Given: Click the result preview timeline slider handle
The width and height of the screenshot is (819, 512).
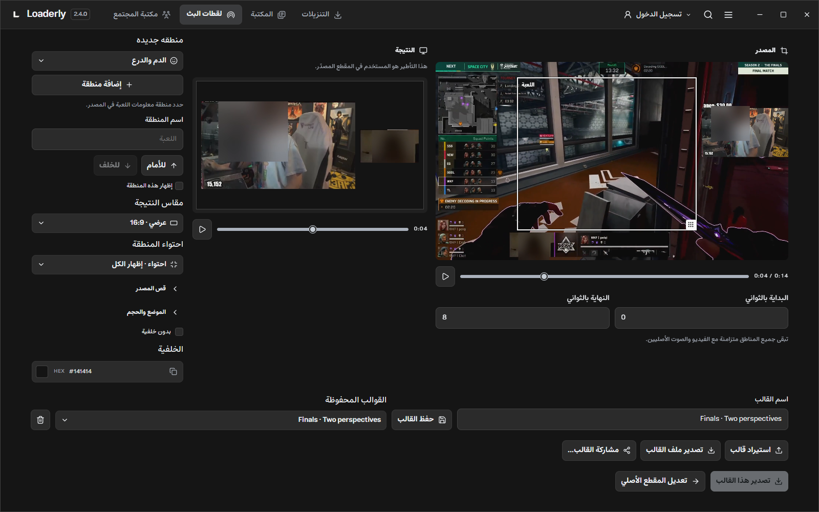Looking at the screenshot, I should point(313,229).
